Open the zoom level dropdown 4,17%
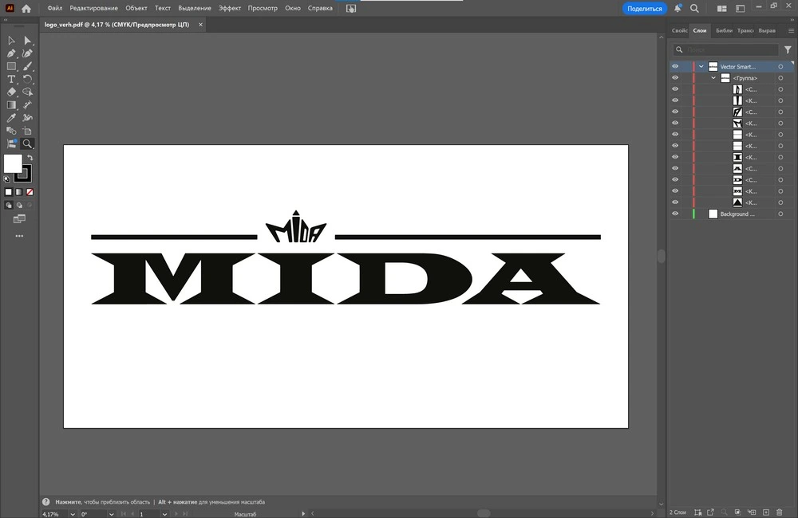 (73, 514)
